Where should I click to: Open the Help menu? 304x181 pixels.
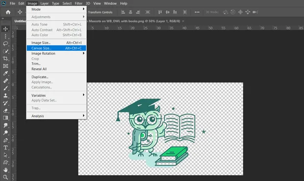[124, 3]
